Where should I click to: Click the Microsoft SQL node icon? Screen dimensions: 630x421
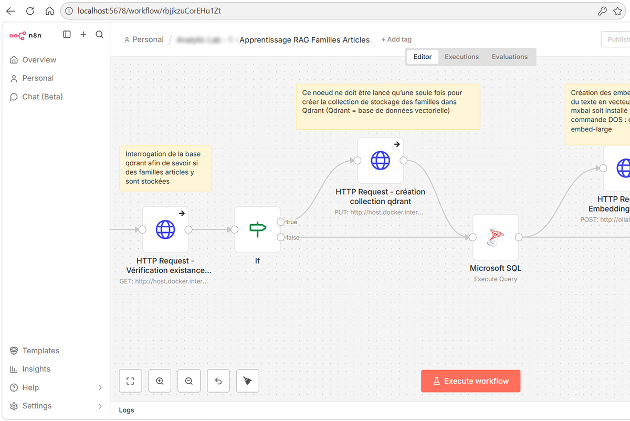tap(496, 237)
